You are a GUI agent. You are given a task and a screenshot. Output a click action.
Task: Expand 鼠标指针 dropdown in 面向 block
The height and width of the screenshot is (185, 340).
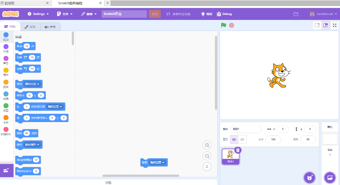point(32,144)
